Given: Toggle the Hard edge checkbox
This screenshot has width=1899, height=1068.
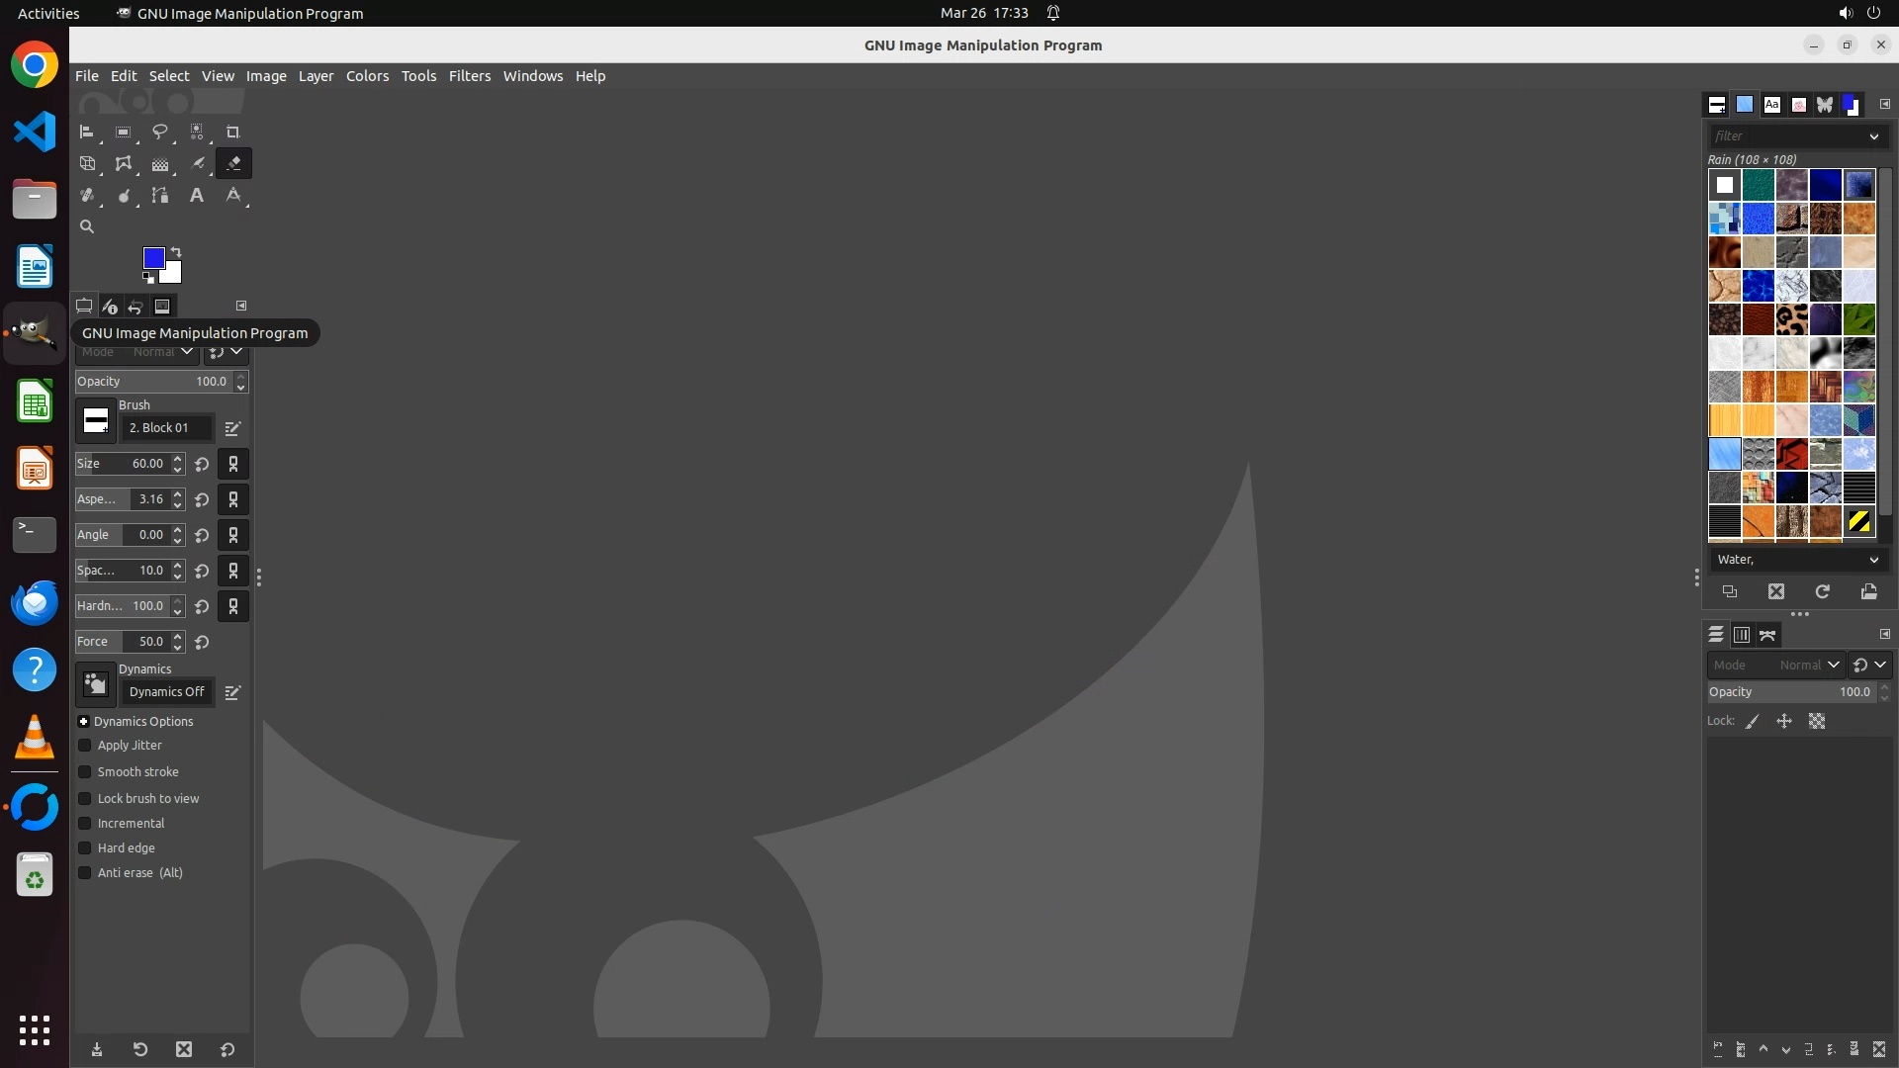Looking at the screenshot, I should pyautogui.click(x=85, y=848).
